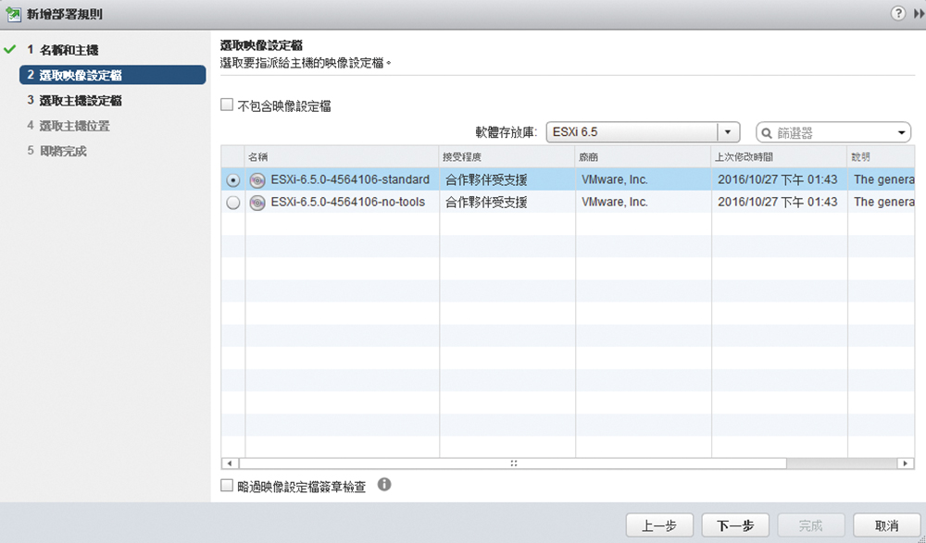This screenshot has height=543, width=926.
Task: Select the ESXi-6.5.0-4564106-no-tools radio button
Action: pyautogui.click(x=233, y=203)
